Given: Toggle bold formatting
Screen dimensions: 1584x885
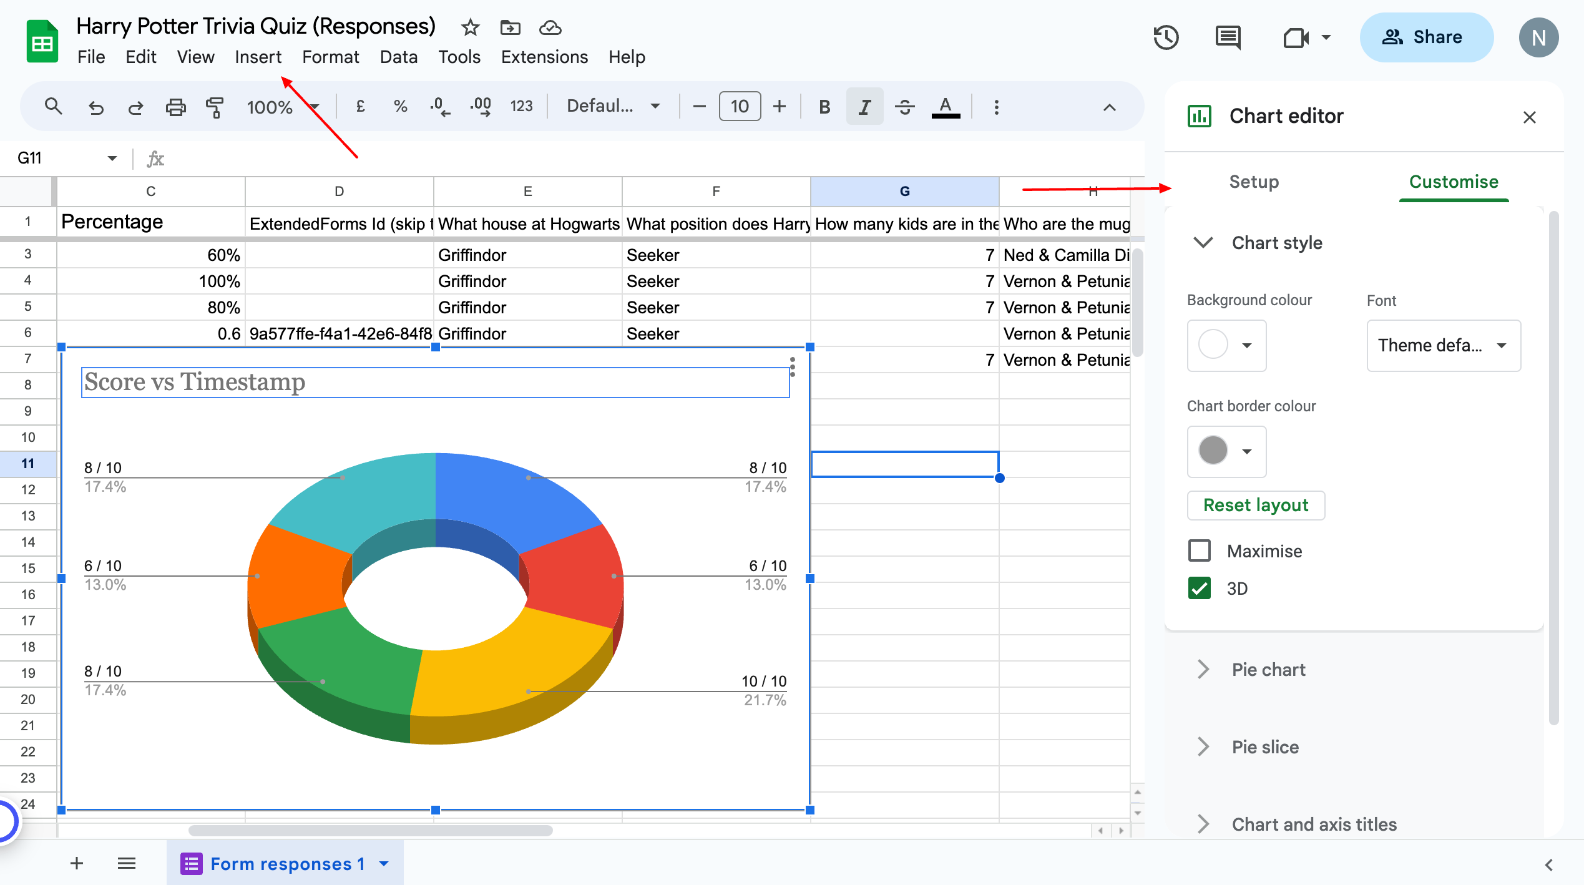Looking at the screenshot, I should coord(823,106).
